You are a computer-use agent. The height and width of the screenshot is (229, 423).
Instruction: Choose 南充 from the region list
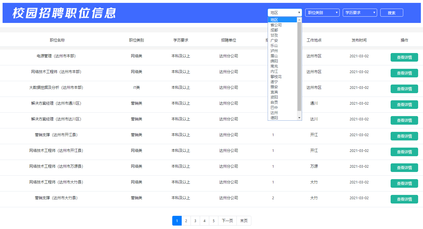point(283,66)
